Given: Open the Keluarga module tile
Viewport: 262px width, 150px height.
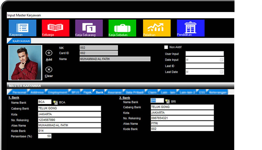Looking at the screenshot, I should click(56, 28).
